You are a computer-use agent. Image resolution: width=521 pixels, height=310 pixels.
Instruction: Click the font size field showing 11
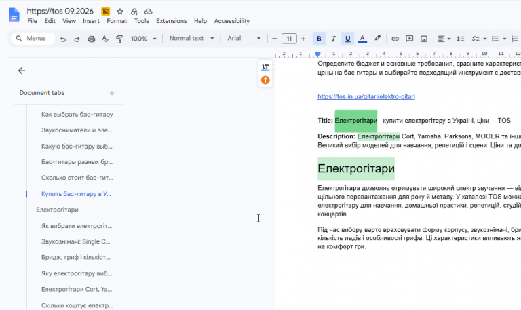pos(289,39)
